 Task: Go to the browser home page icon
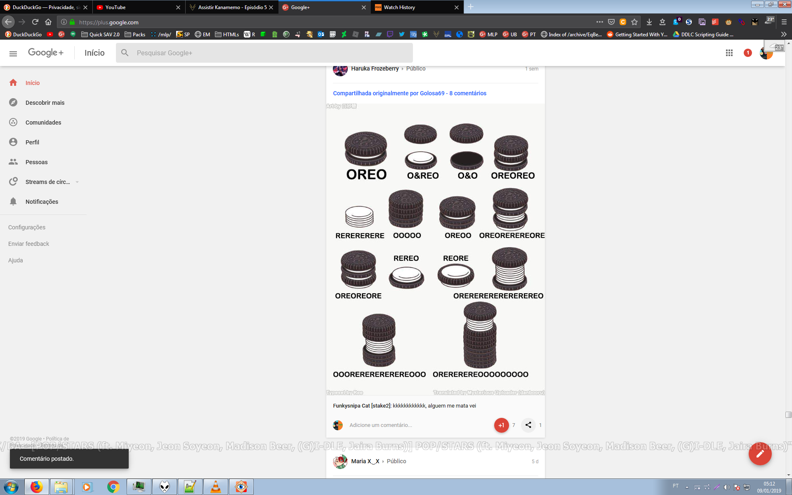(x=48, y=22)
